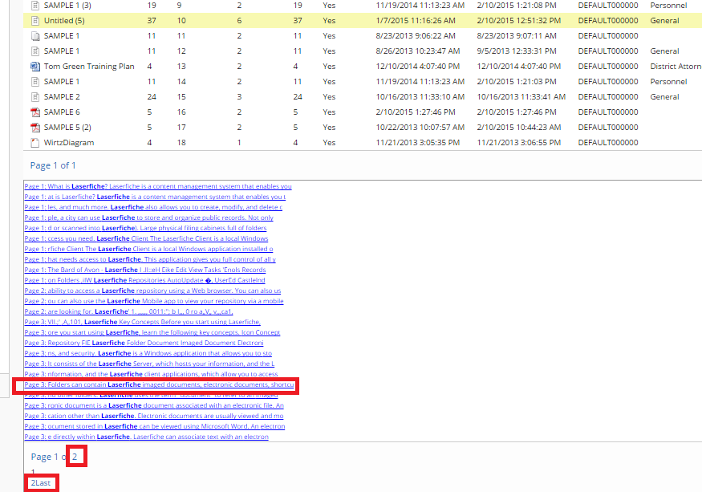Open hit 'Page 3: e directly within'
The height and width of the screenshot is (492, 702).
pyautogui.click(x=146, y=437)
